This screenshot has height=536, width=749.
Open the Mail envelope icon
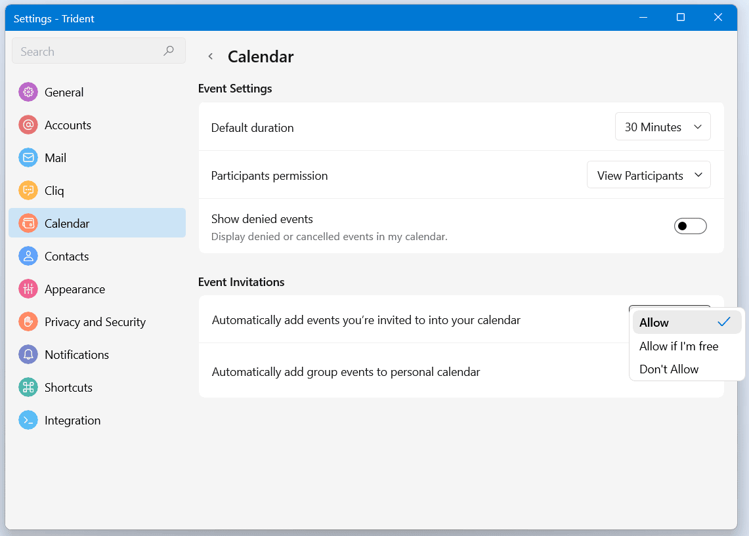coord(28,158)
